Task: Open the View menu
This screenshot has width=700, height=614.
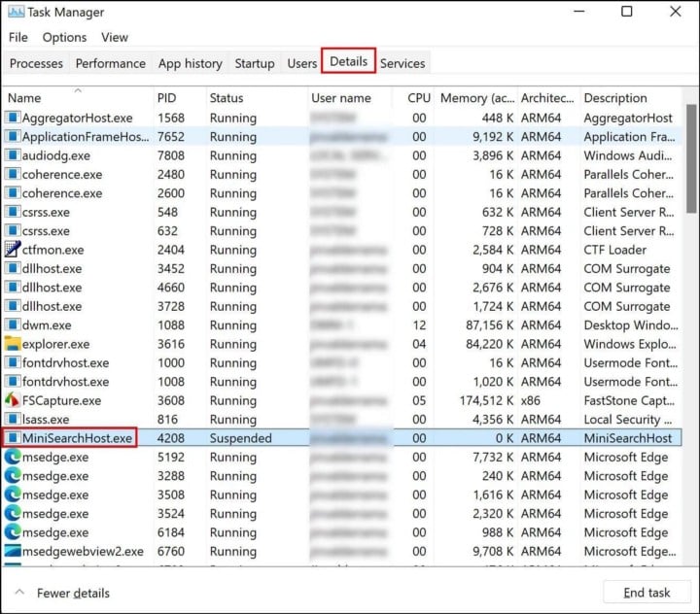Action: [x=115, y=37]
